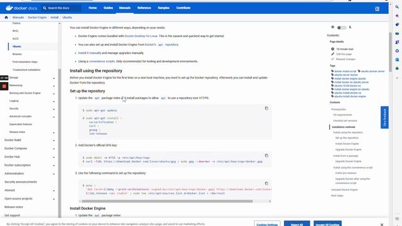
Task: Click the Accept All Cookies button
Action: coord(328,224)
